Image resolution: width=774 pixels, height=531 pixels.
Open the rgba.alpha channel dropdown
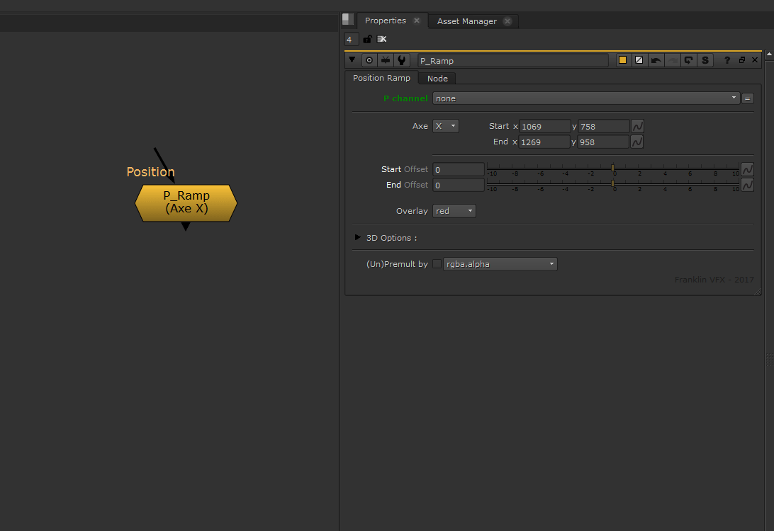coord(500,264)
